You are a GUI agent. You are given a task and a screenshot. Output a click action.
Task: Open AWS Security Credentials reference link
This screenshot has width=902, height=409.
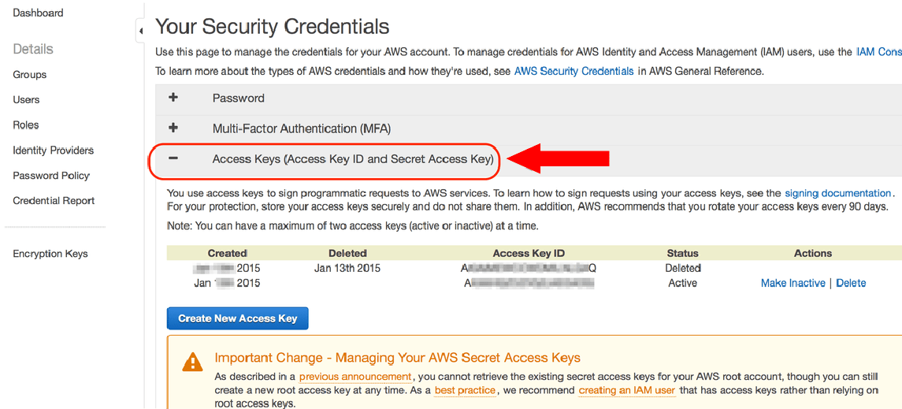point(574,72)
